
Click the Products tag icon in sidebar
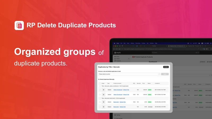115,61
